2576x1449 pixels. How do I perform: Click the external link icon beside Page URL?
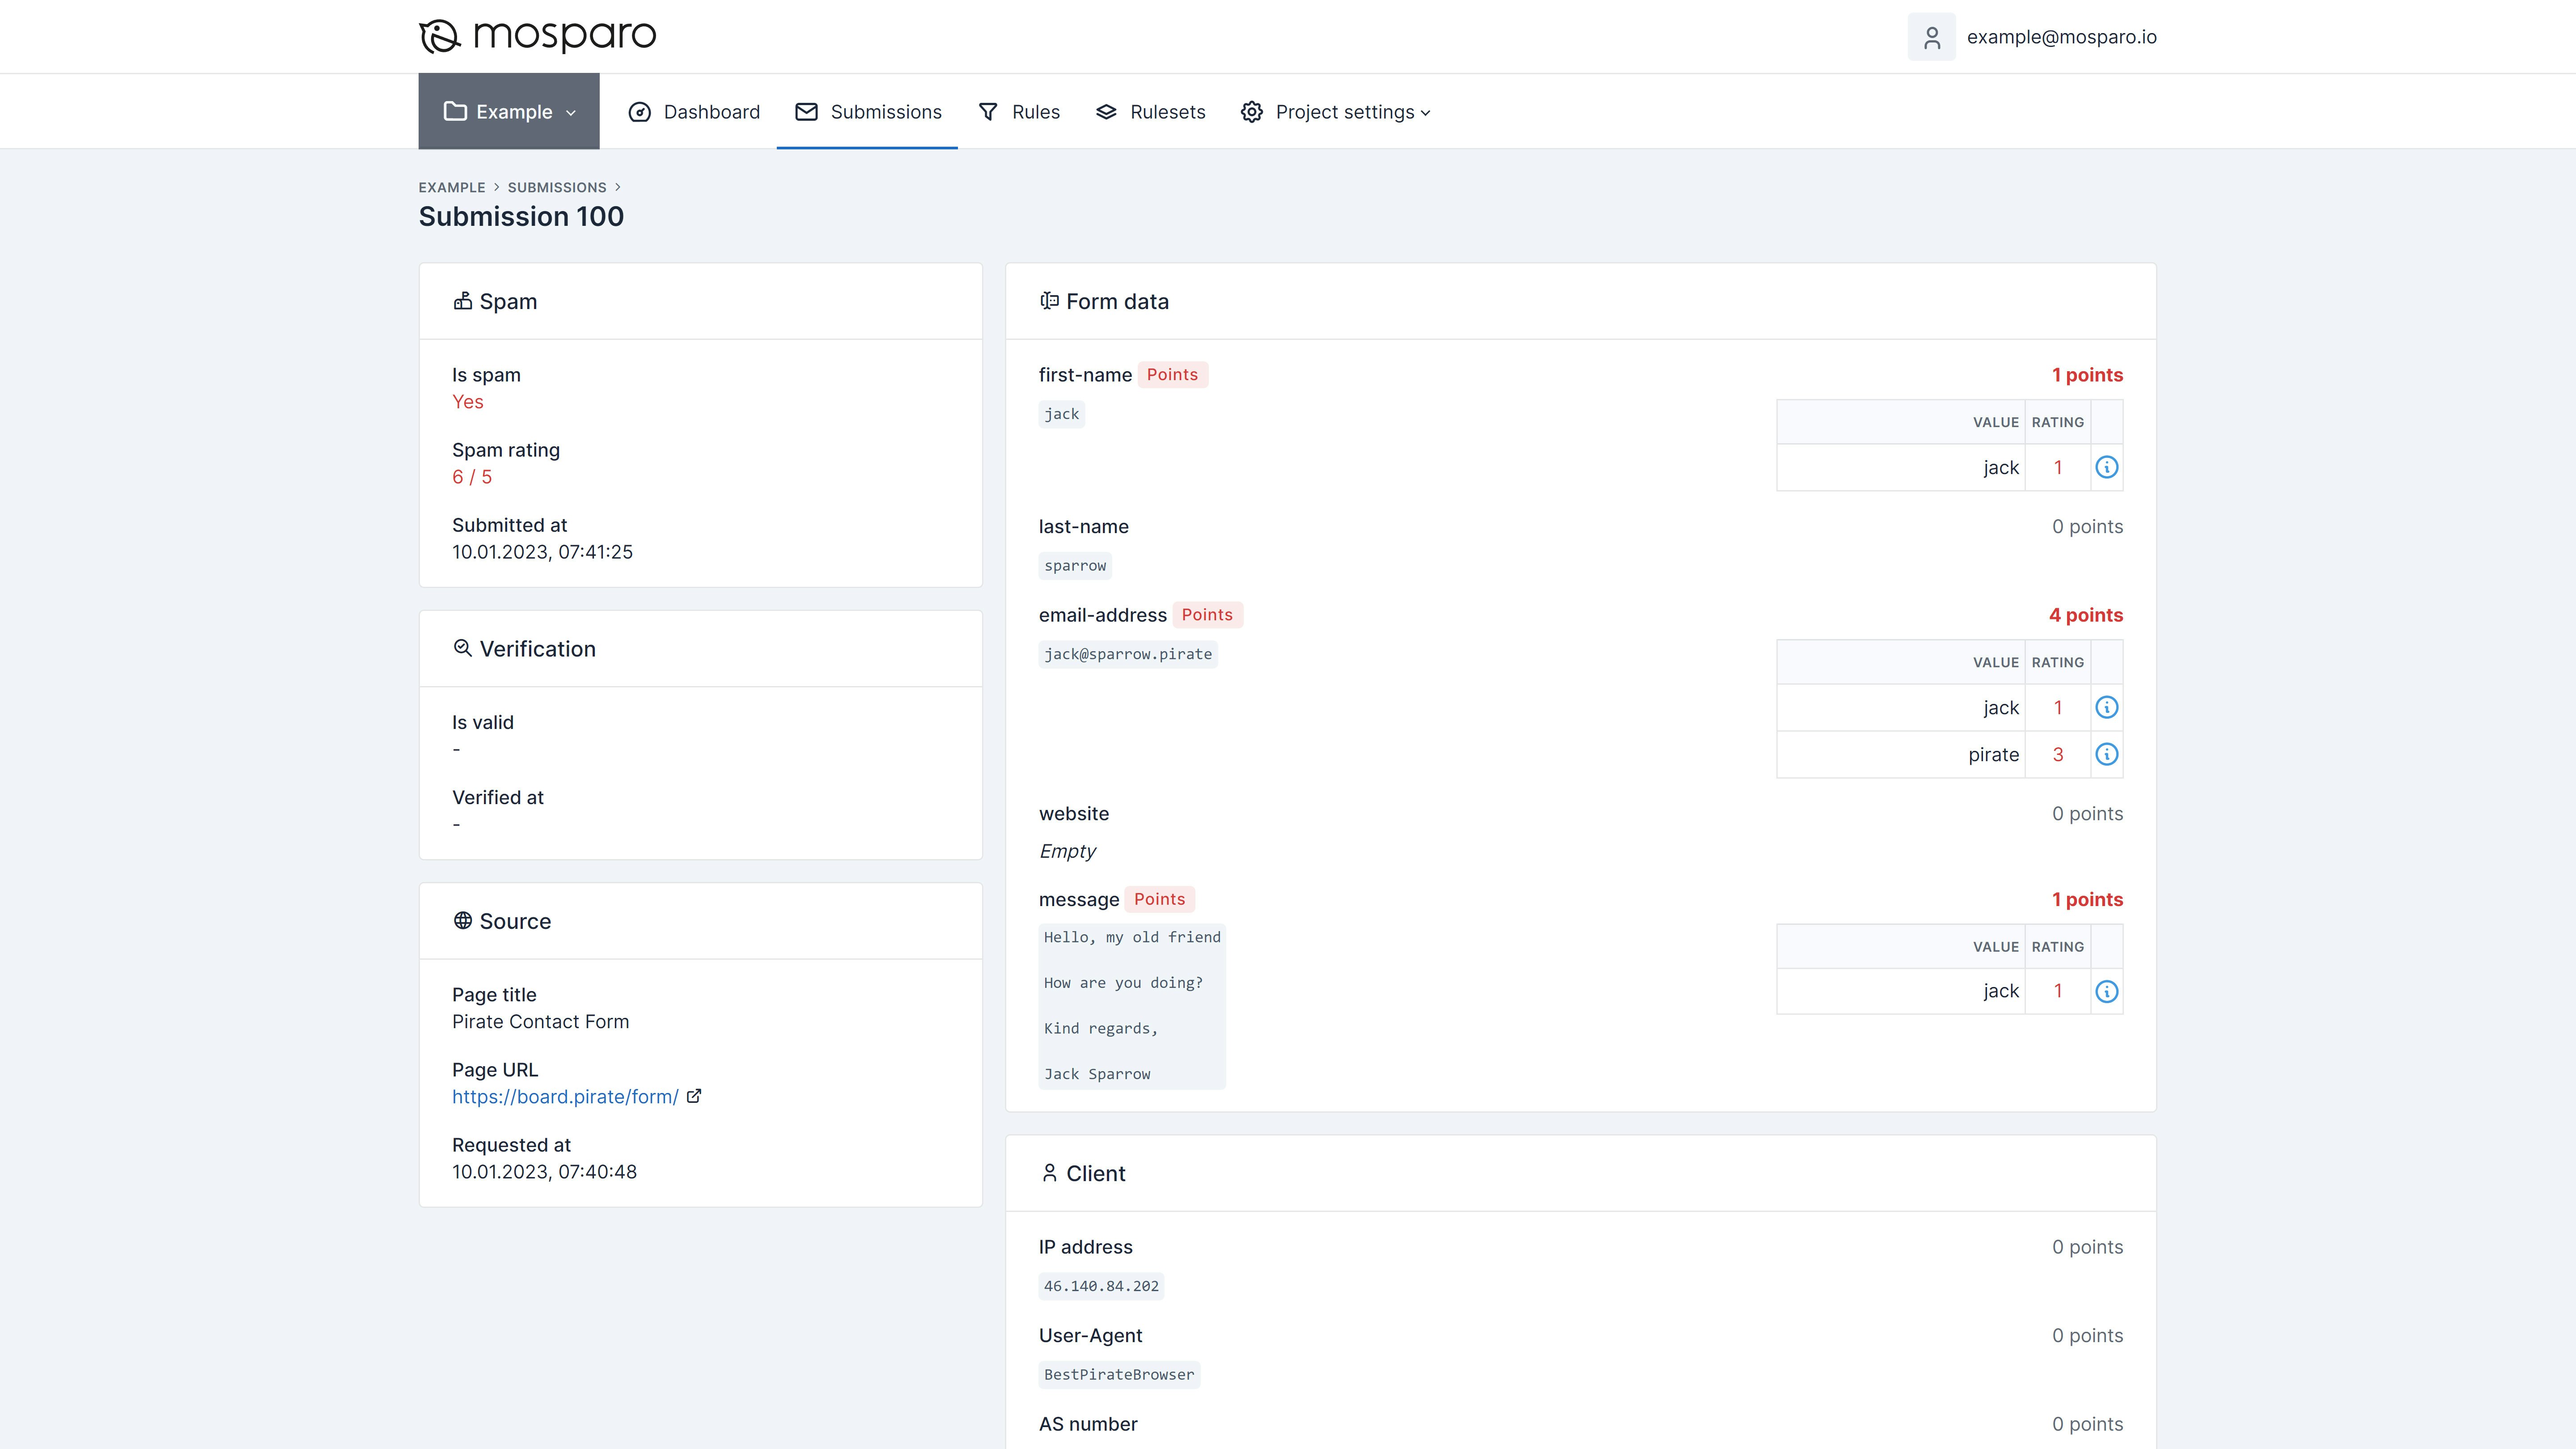[x=694, y=1096]
